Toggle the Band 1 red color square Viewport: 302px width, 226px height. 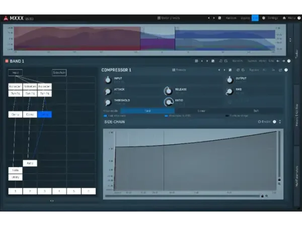(7, 61)
